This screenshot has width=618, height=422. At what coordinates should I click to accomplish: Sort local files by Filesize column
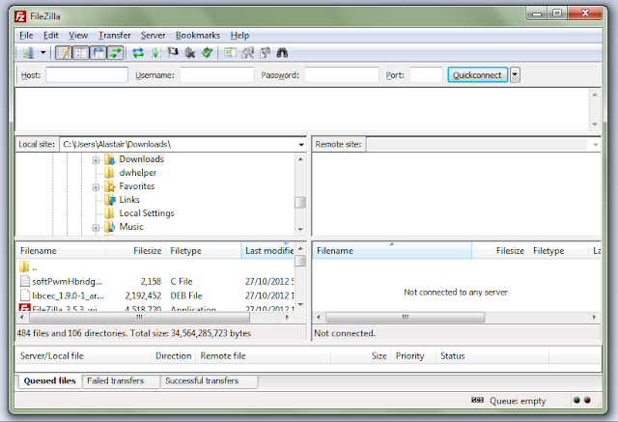135,251
